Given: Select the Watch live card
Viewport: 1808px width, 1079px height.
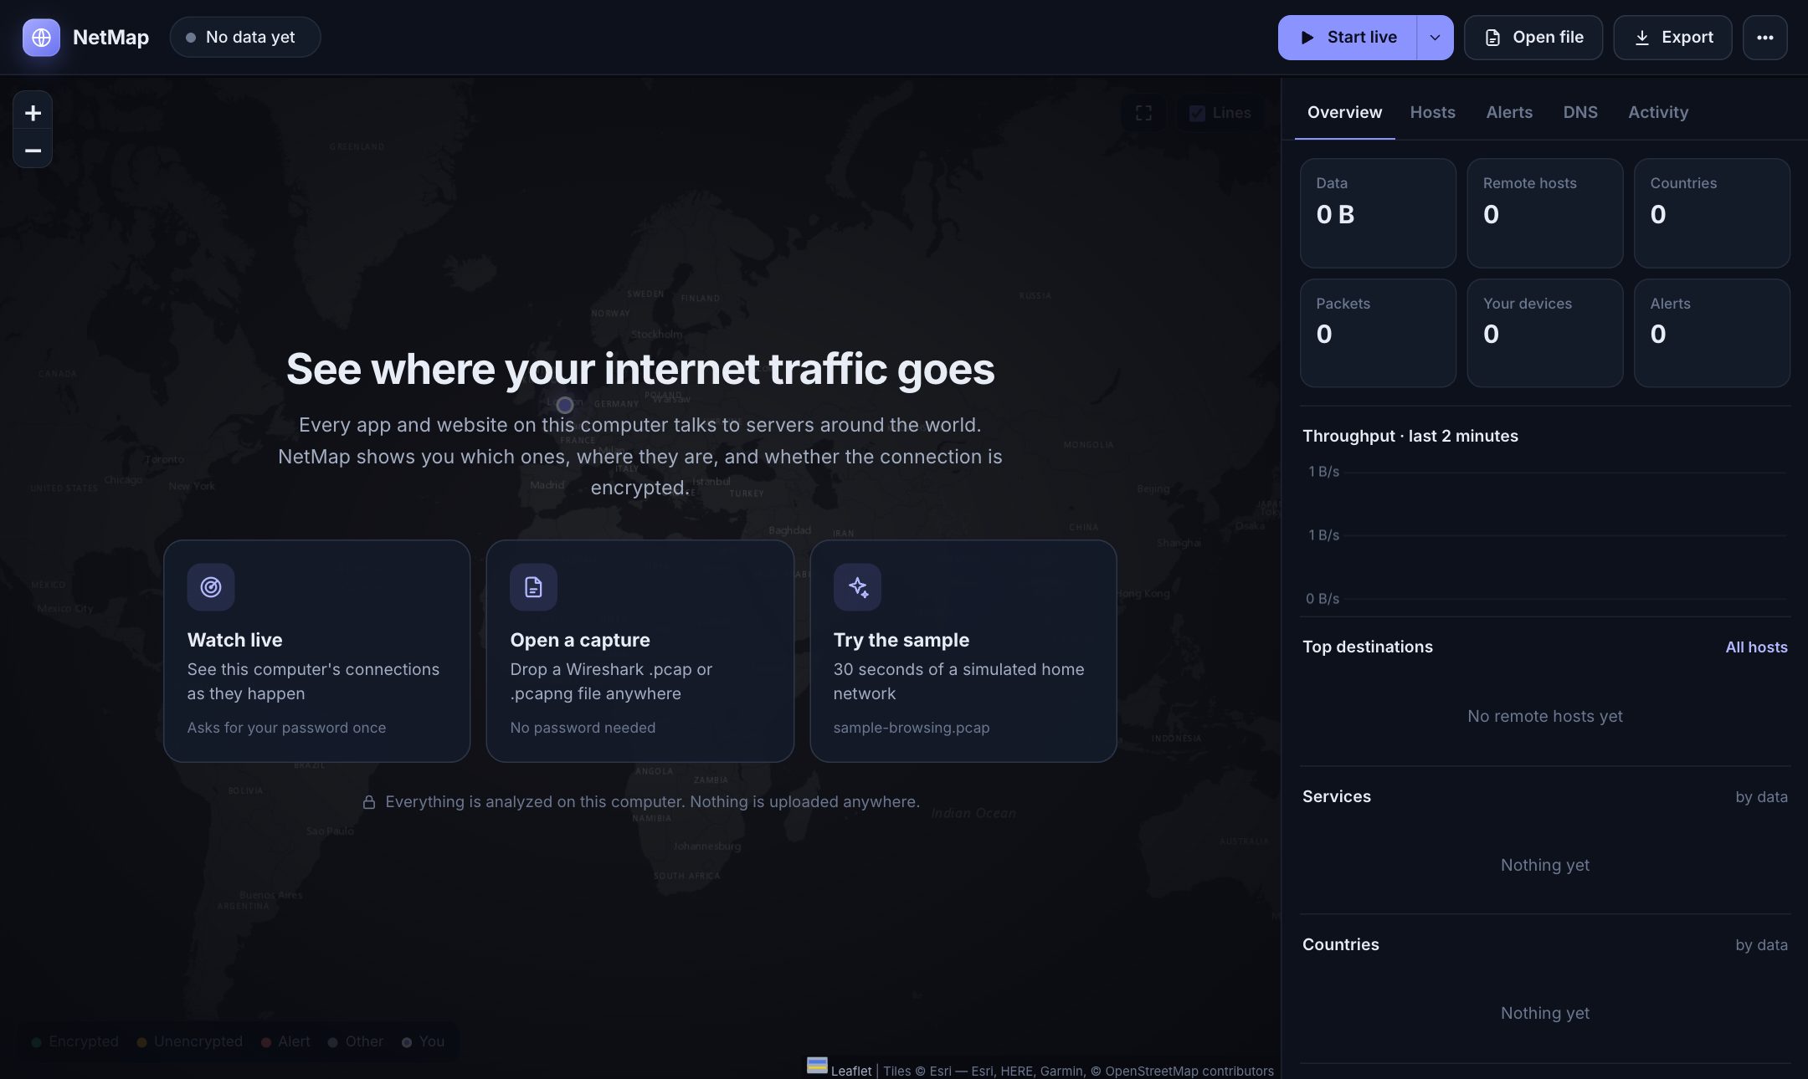Looking at the screenshot, I should (316, 651).
